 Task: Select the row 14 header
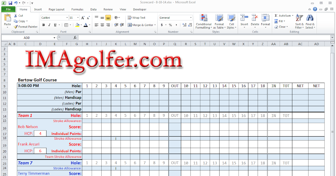[4, 116]
